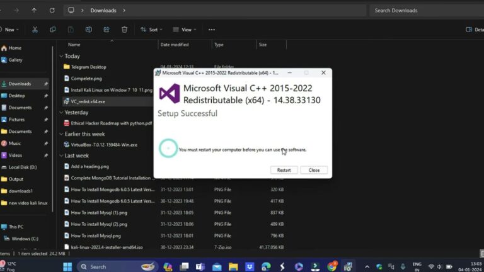
Task: Click the Rename icon in toolbar
Action: (x=89, y=30)
